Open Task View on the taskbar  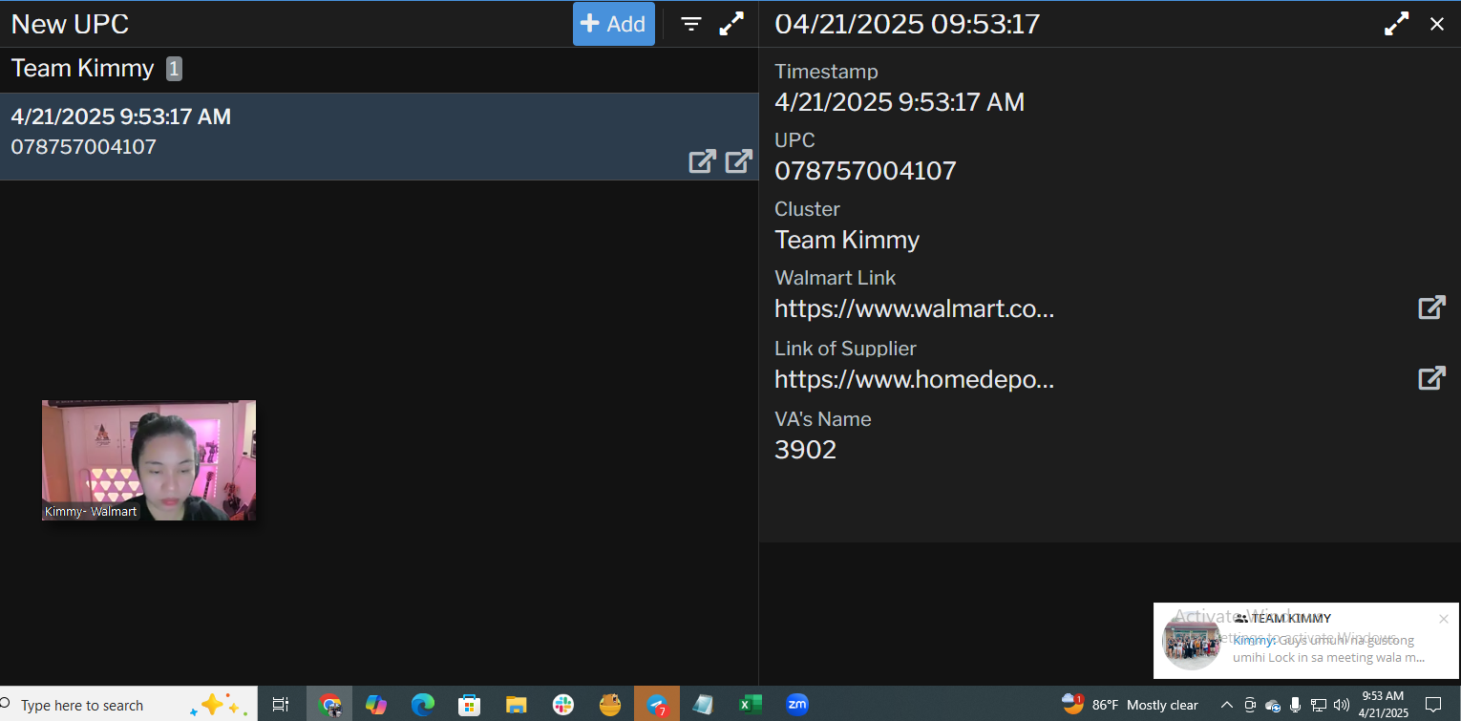coord(281,705)
